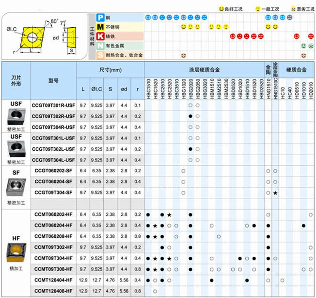Image resolution: width=316 pixels, height=298 pixels.
Task: Select the 涂层硬质合金 column header
Action: (x=204, y=70)
